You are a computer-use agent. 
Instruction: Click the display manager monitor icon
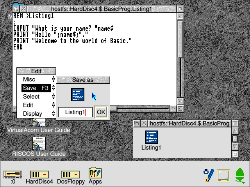click(223, 176)
